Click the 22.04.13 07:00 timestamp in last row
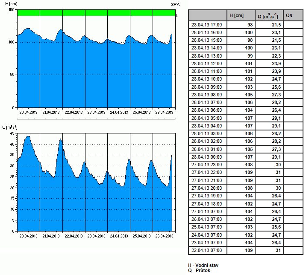The image size is (306, 275). (x=207, y=250)
